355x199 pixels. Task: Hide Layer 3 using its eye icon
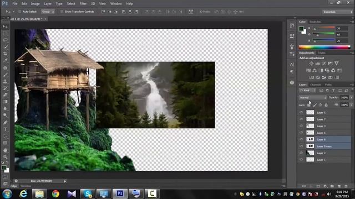(301, 126)
